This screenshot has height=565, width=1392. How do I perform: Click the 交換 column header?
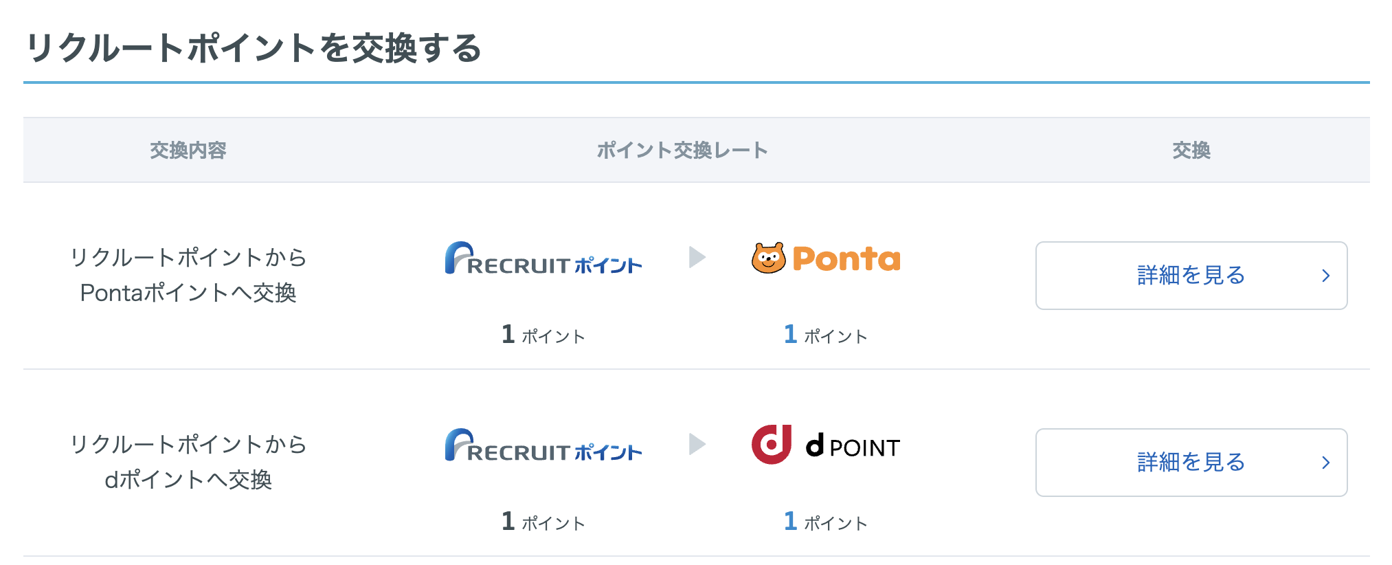[x=1191, y=150]
